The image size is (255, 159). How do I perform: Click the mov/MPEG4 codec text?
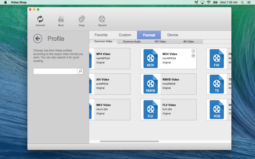coord(169,59)
